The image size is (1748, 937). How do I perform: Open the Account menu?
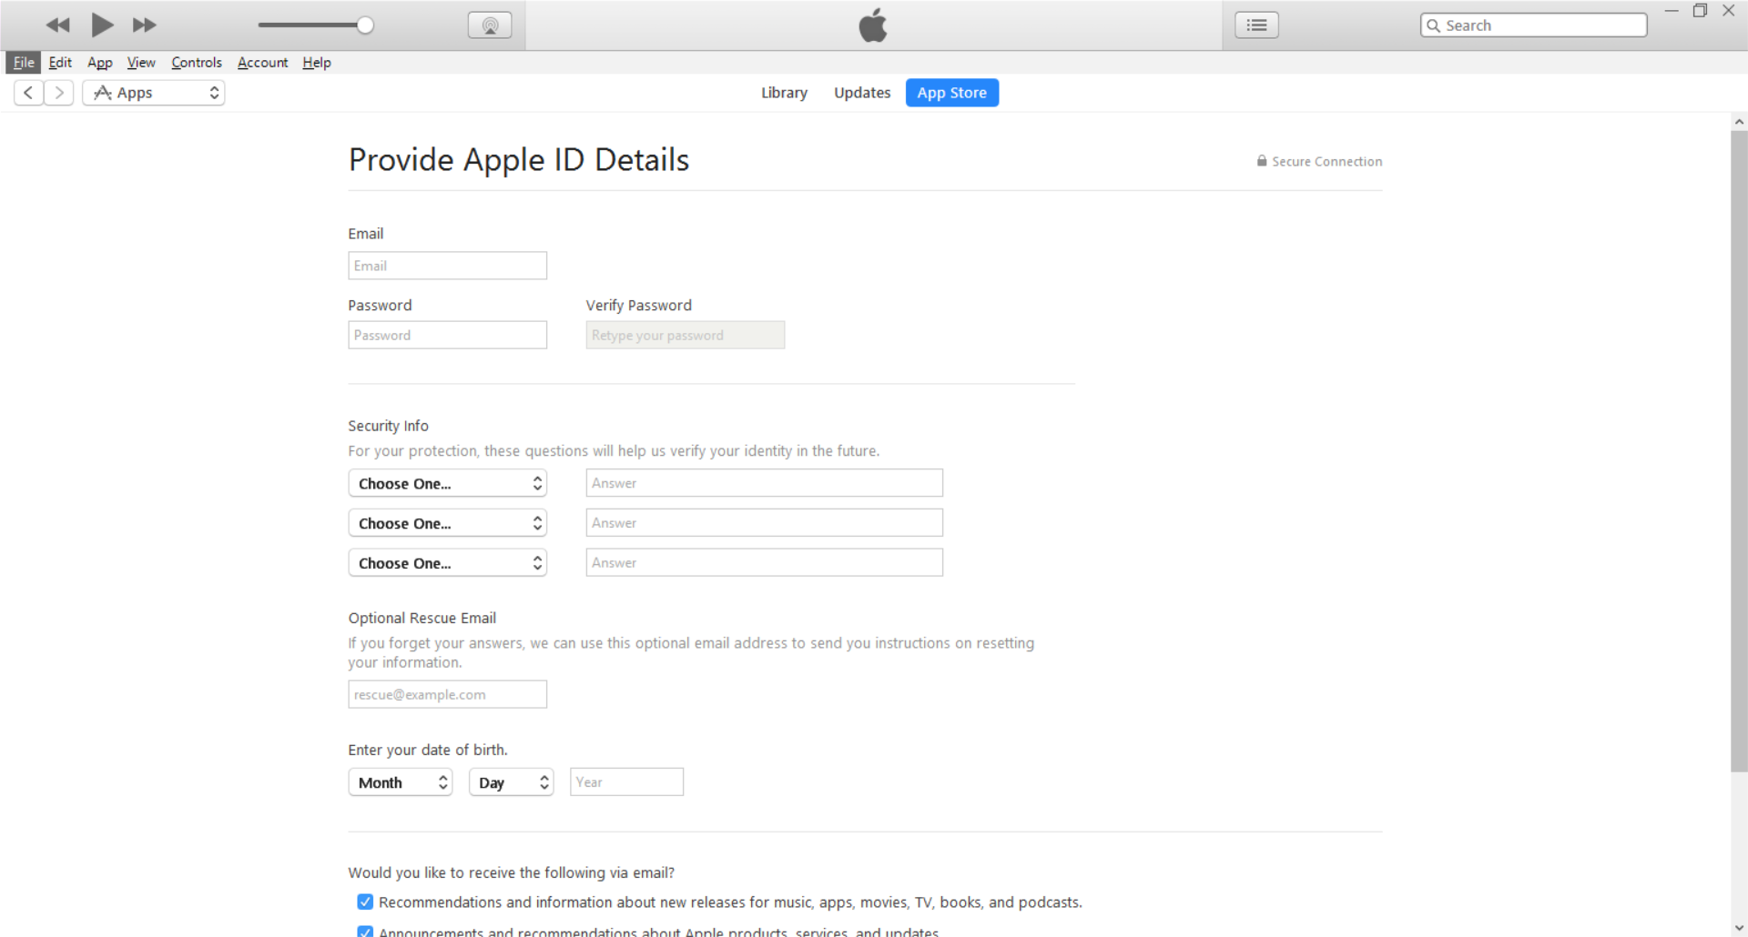click(262, 62)
